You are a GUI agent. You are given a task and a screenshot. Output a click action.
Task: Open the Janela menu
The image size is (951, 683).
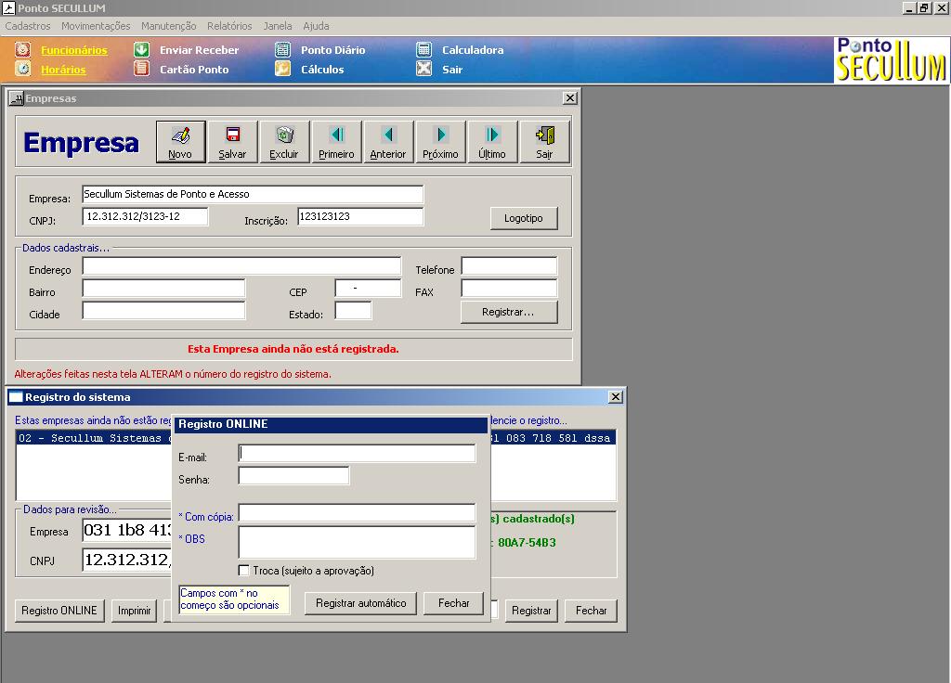pos(277,26)
